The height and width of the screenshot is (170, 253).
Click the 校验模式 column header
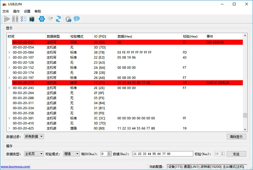point(81,37)
